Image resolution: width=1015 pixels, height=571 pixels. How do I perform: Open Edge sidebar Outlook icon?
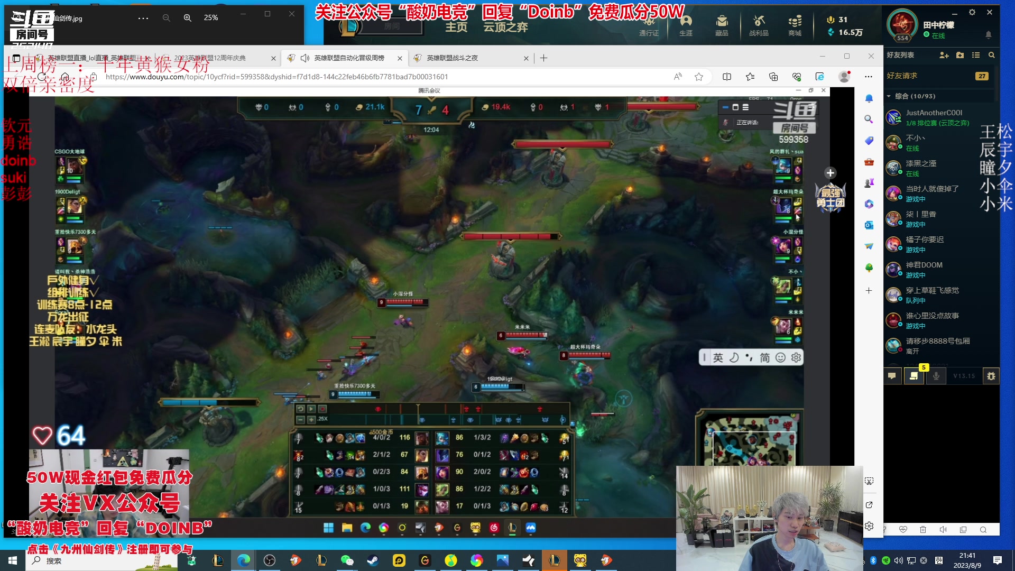tap(869, 225)
